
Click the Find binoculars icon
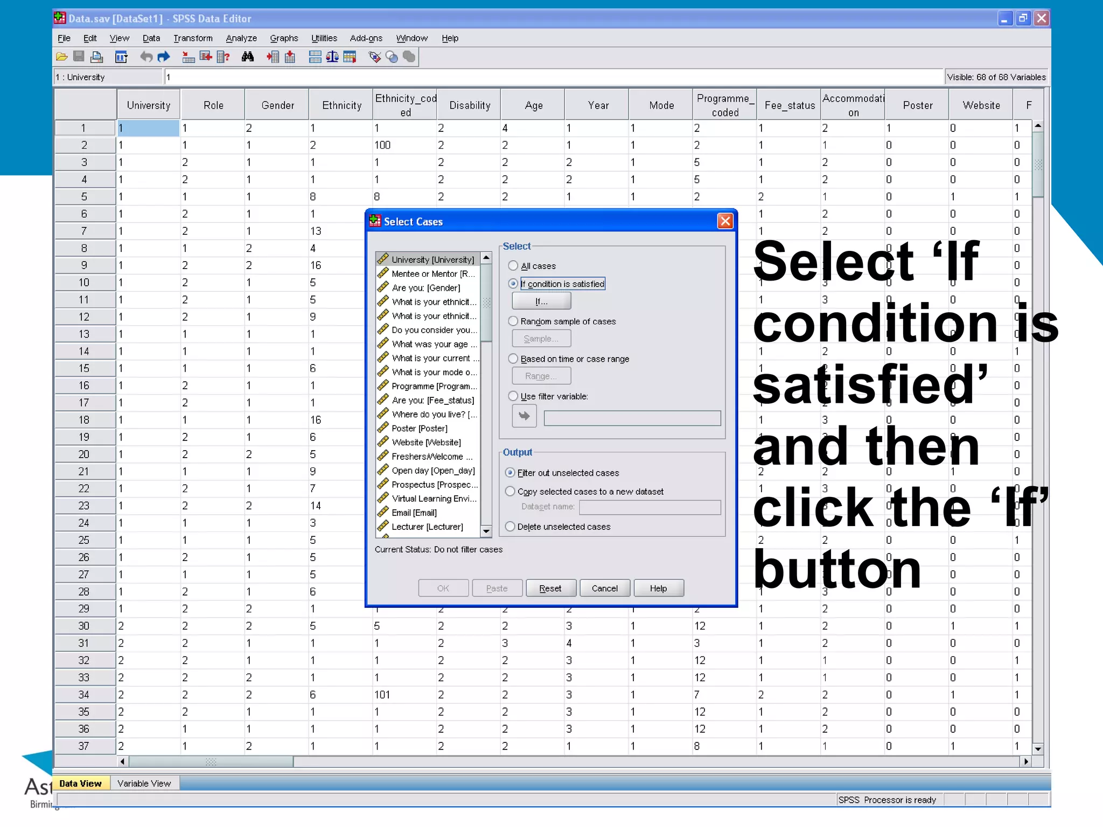coord(248,57)
